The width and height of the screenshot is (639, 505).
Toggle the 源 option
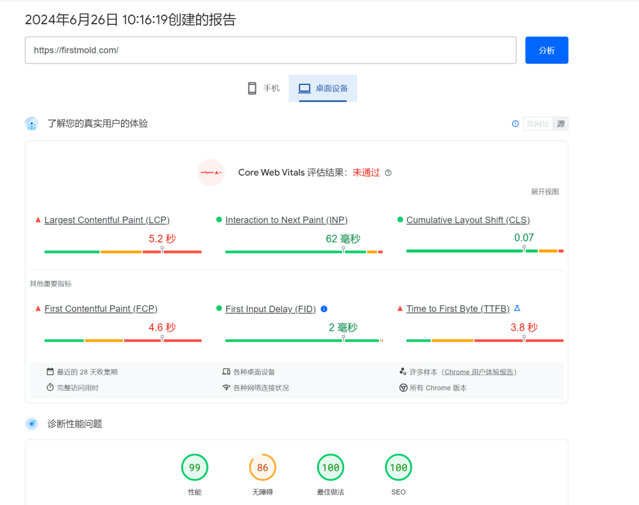[560, 124]
